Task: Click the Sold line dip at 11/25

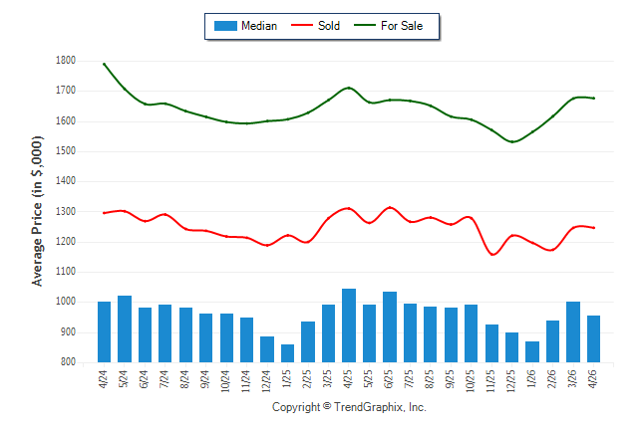Action: [492, 255]
